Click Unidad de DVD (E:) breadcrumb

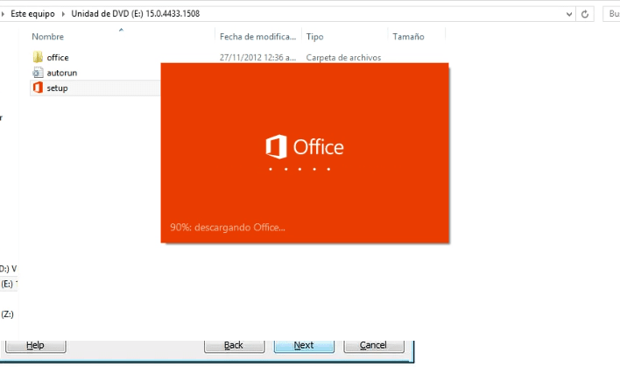click(135, 14)
